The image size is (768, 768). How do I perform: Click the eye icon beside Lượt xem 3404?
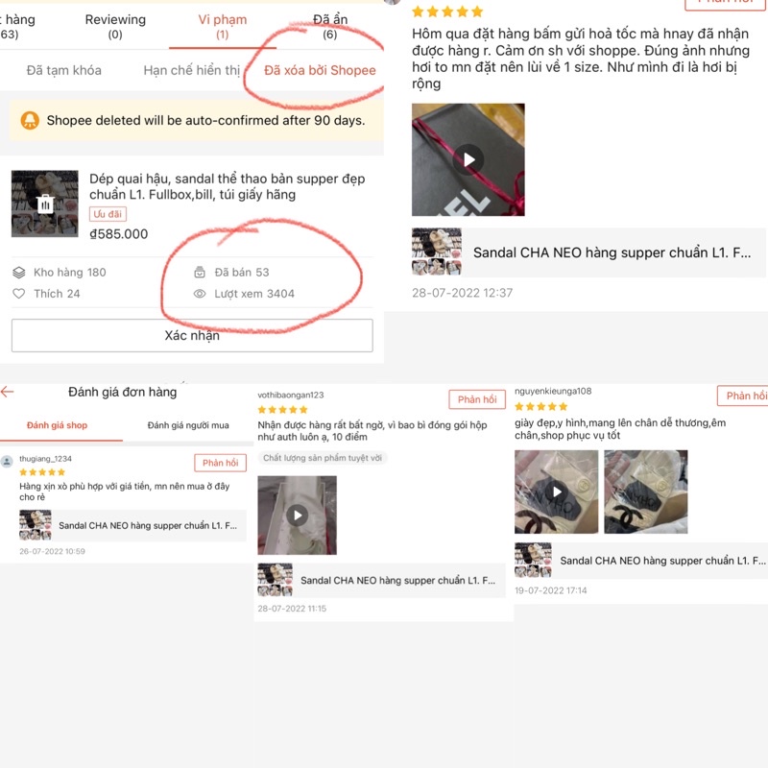tap(200, 294)
